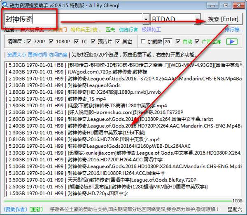Select the 1.80GB 1080p.rmvb result
Image resolution: width=247 pixels, height=215 pixels.
click(x=123, y=92)
